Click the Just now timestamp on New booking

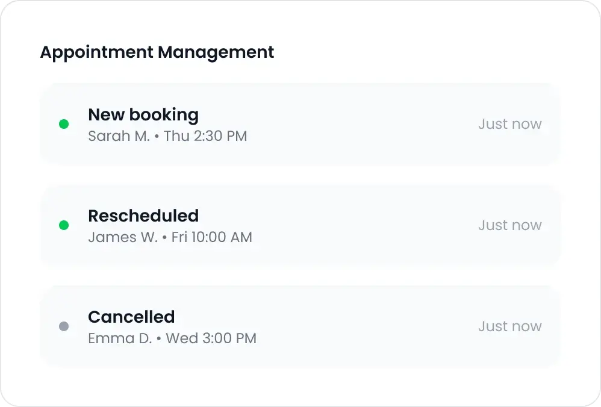pyautogui.click(x=510, y=124)
